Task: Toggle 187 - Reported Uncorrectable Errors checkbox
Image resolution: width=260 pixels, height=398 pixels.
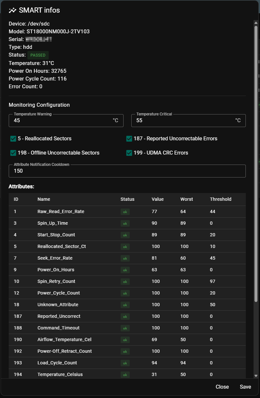Action: tap(129, 139)
